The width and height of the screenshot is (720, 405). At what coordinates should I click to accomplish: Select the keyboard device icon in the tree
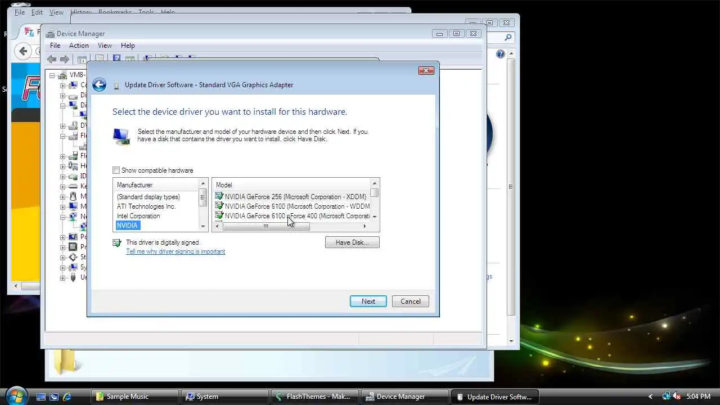pyautogui.click(x=73, y=186)
